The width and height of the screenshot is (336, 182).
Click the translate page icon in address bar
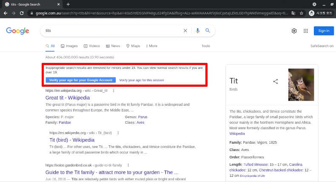(293, 13)
